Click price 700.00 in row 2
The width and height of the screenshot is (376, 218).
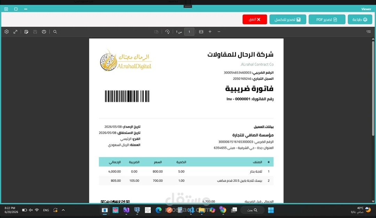pos(158,181)
